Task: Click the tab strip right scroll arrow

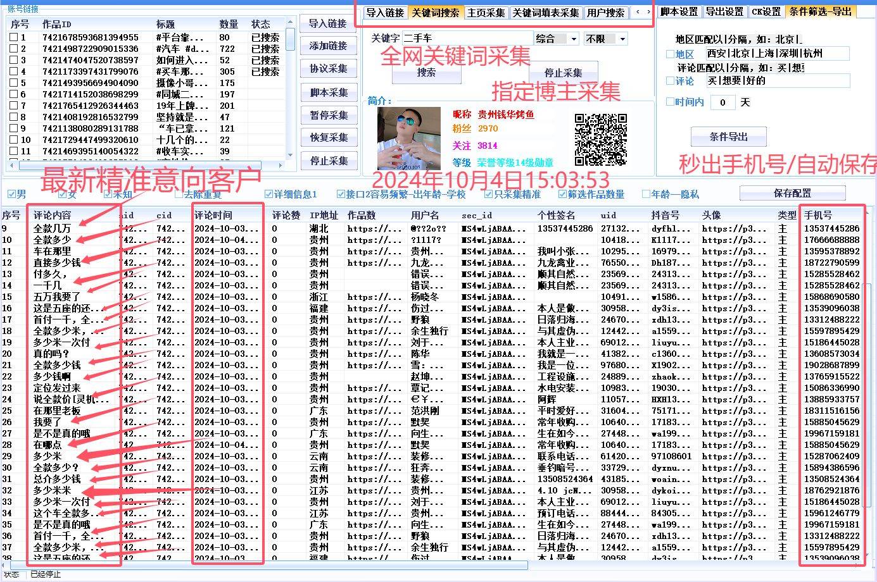Action: click(648, 12)
